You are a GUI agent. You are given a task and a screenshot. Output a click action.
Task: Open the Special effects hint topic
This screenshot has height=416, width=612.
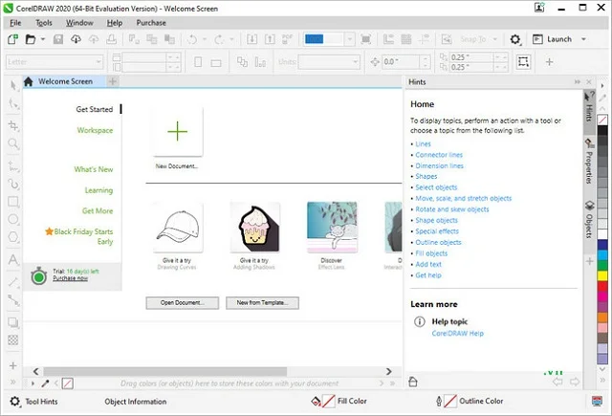[x=437, y=231]
